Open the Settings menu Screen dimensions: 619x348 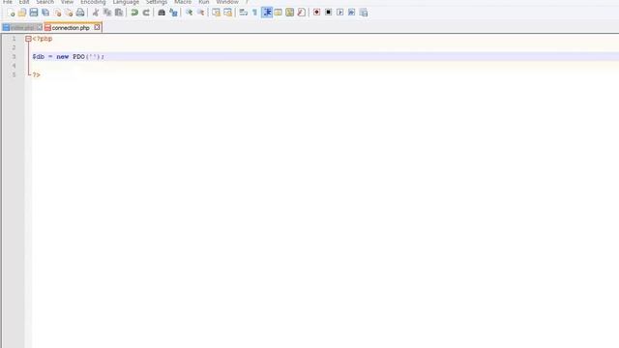pos(157,2)
